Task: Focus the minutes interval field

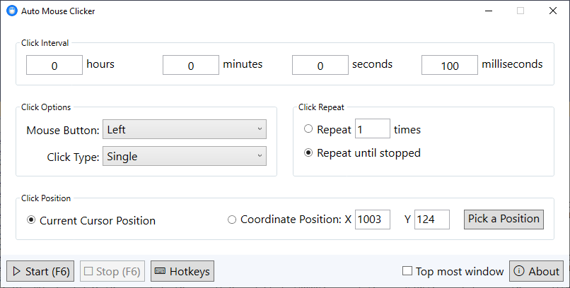Action: 191,66
